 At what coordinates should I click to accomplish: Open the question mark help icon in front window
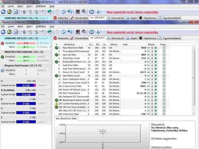click(92, 32)
